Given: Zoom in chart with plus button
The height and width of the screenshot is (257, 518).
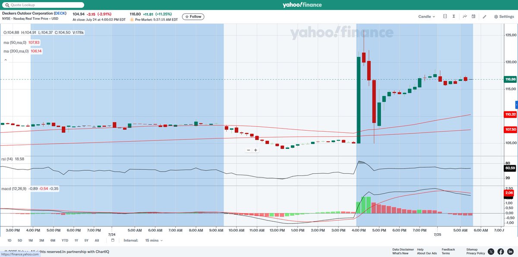Looking at the screenshot, I should click(x=256, y=150).
